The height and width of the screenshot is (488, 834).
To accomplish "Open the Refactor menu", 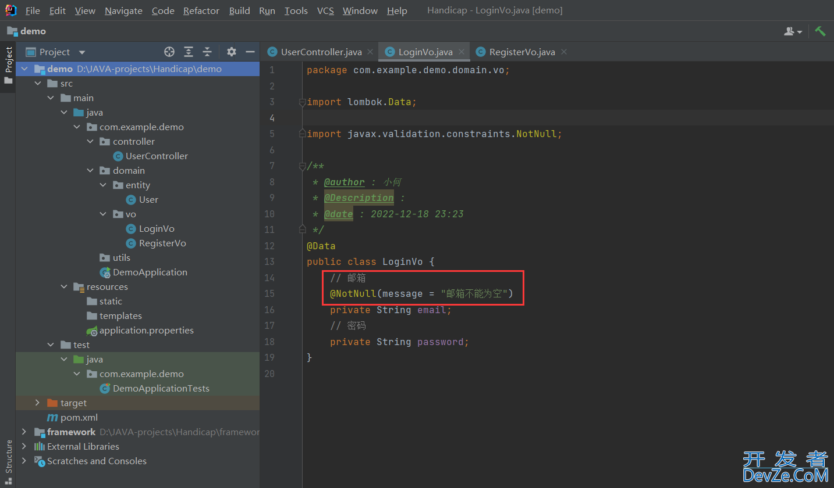I will click(x=201, y=10).
